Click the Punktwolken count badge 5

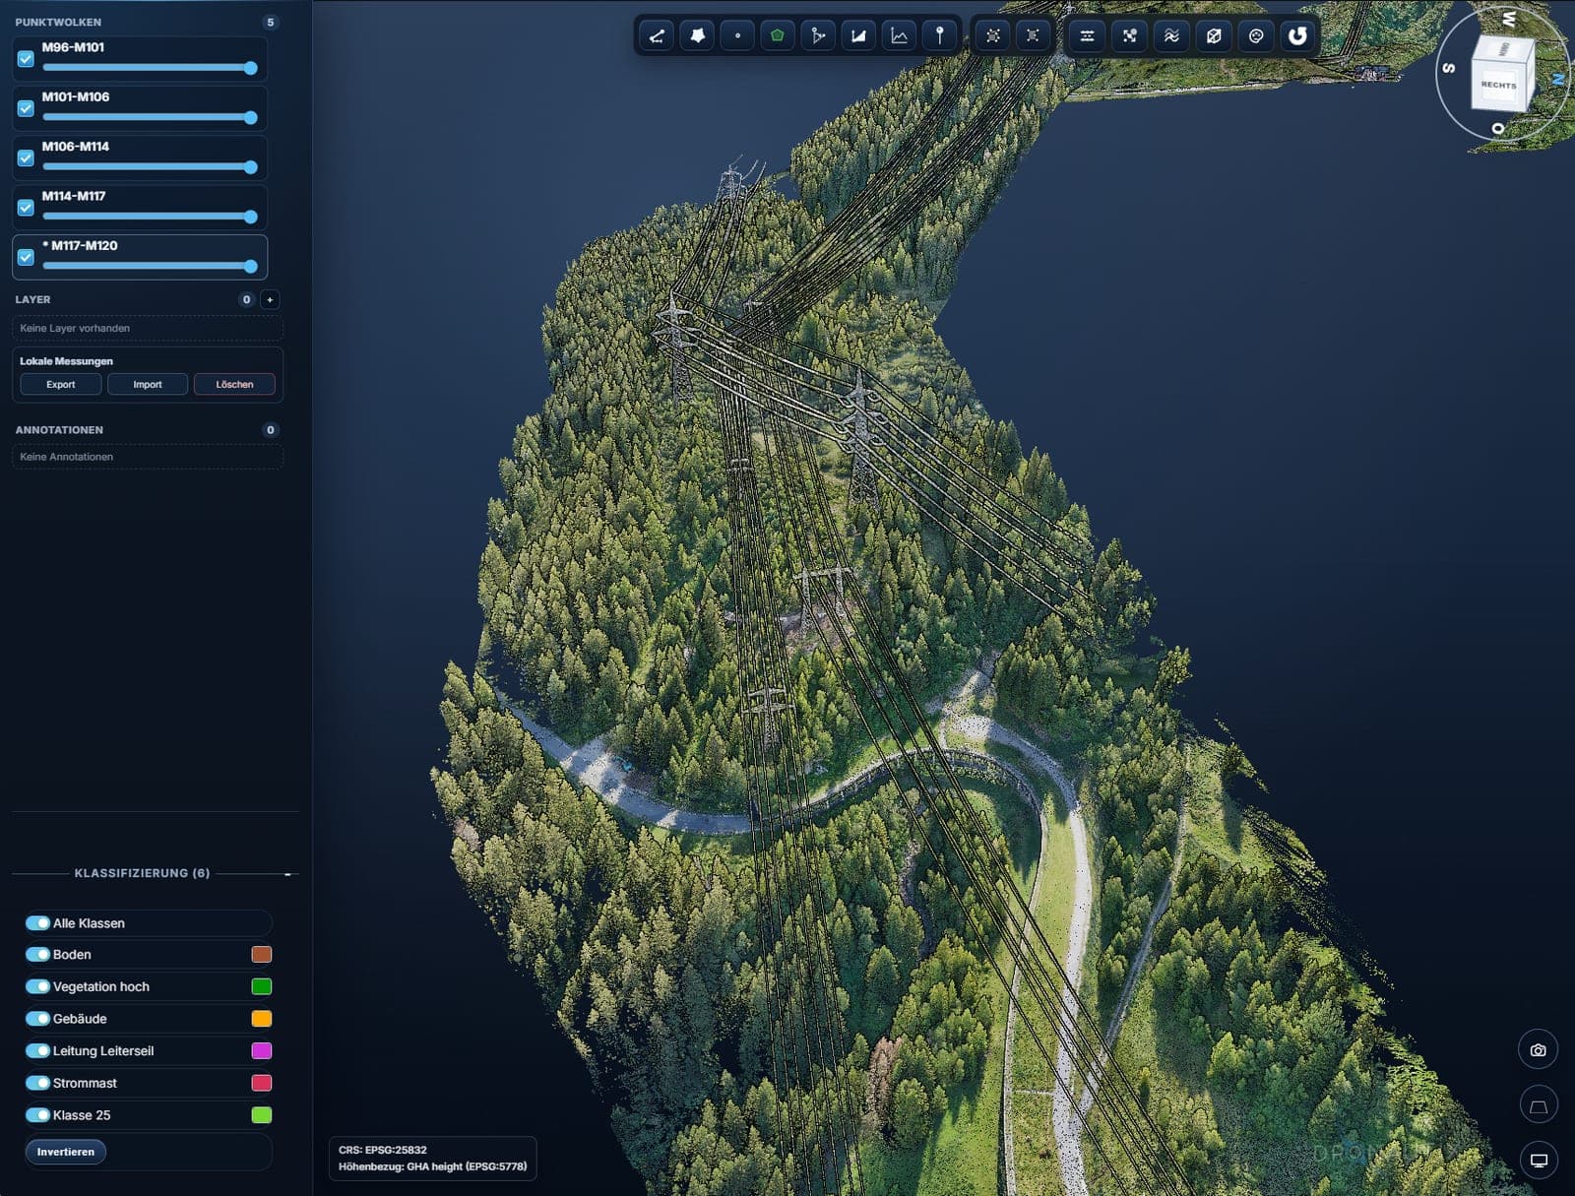[x=271, y=23]
